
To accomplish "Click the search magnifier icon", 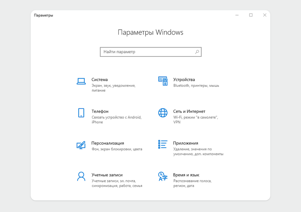I will tap(197, 52).
